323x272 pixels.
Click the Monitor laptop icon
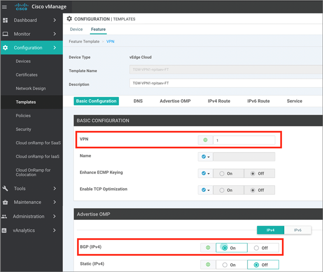(x=5, y=34)
